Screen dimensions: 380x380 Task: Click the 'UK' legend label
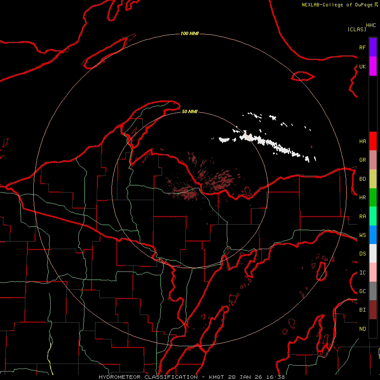pyautogui.click(x=362, y=66)
